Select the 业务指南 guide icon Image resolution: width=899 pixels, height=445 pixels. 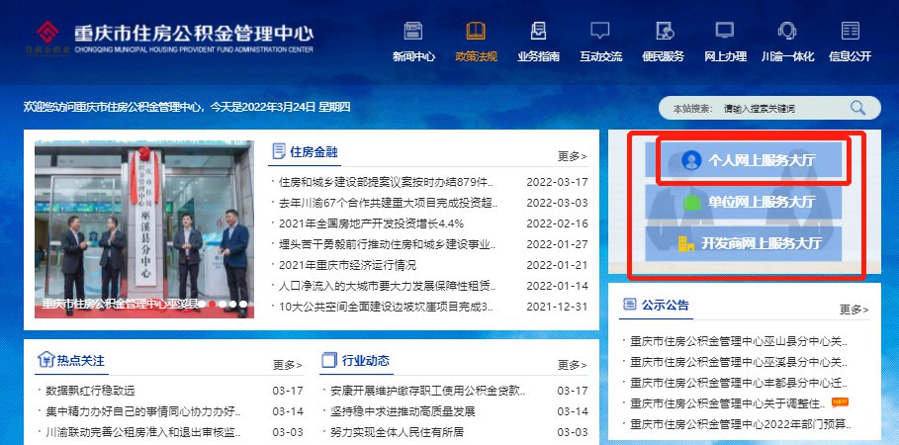click(x=538, y=32)
